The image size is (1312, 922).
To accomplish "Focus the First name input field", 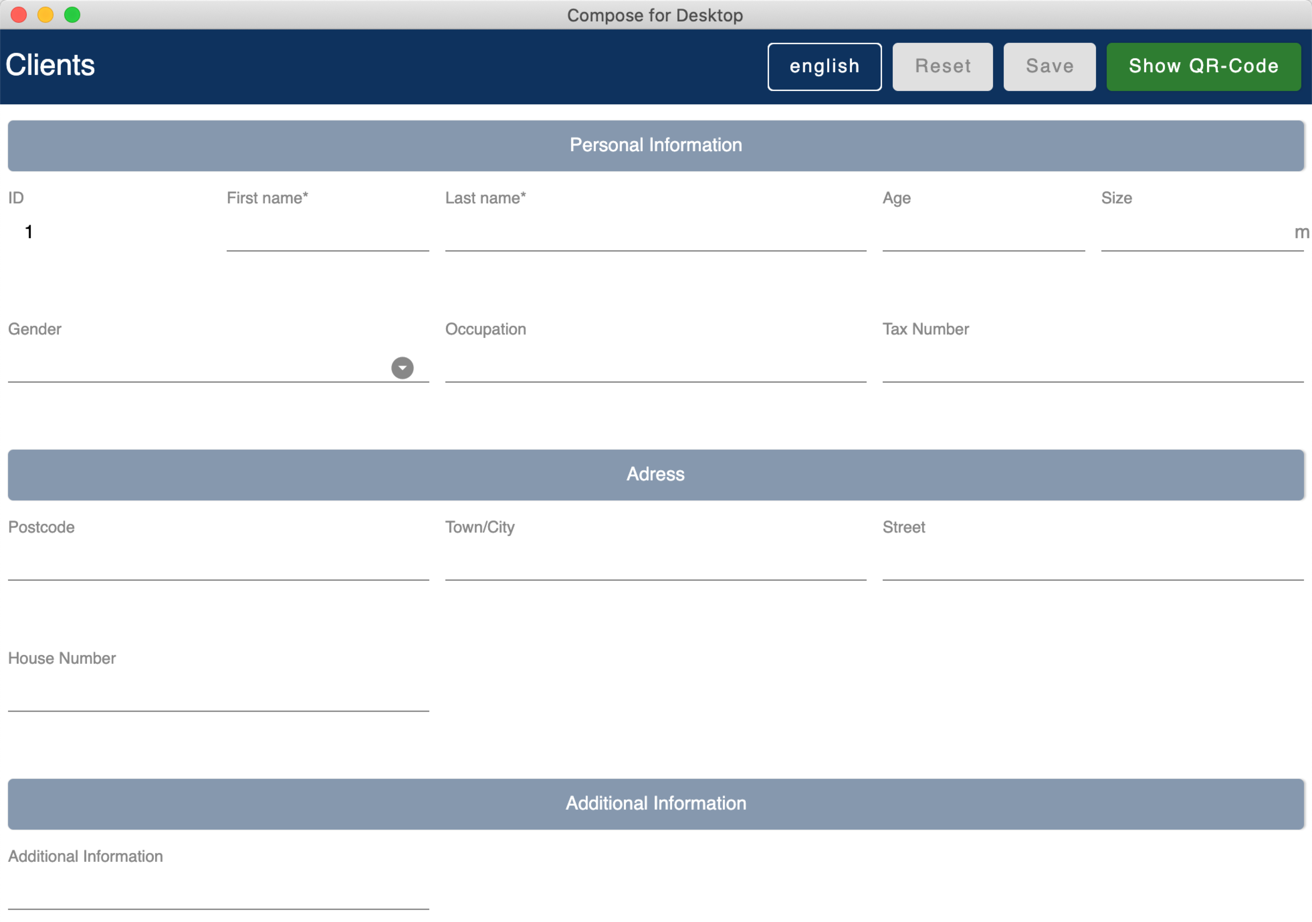I will tap(327, 233).
